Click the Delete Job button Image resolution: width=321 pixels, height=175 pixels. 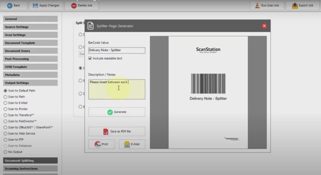click(x=82, y=6)
